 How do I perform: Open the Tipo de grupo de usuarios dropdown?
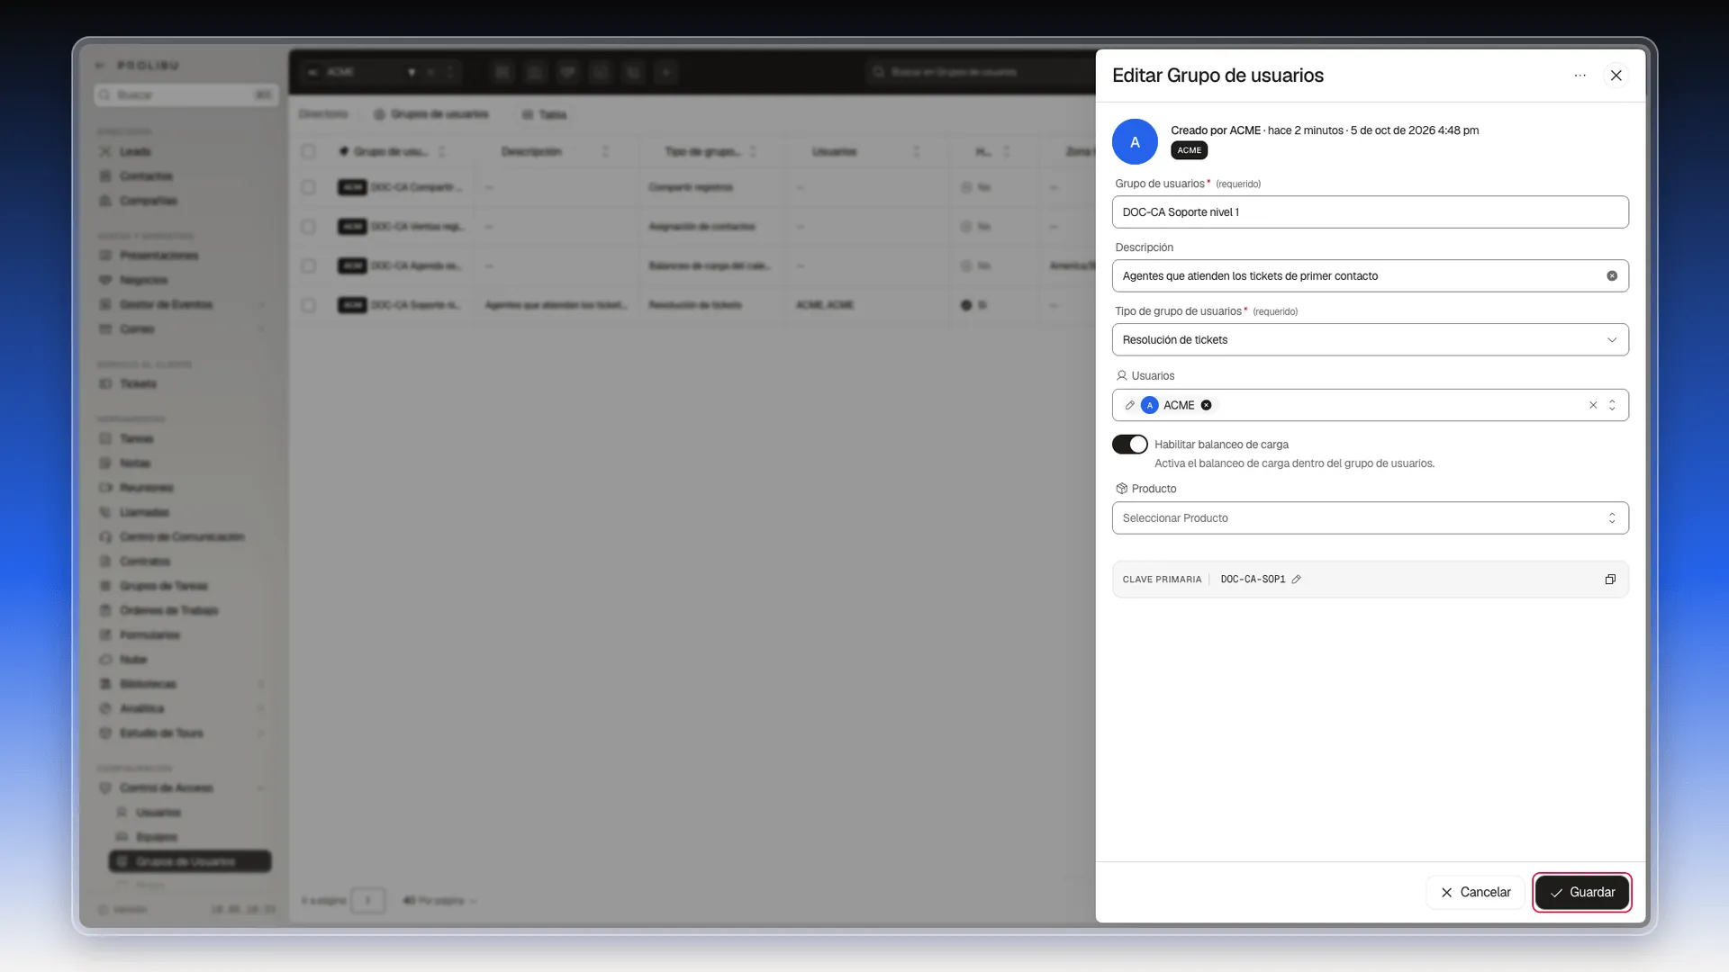pyautogui.click(x=1370, y=340)
